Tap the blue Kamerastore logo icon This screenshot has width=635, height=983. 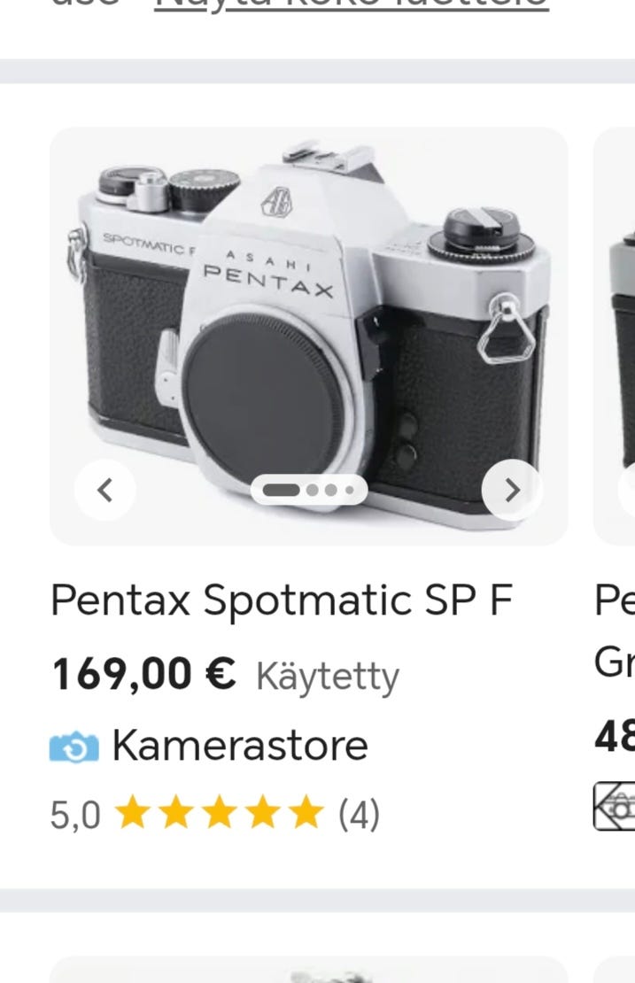pos(74,746)
